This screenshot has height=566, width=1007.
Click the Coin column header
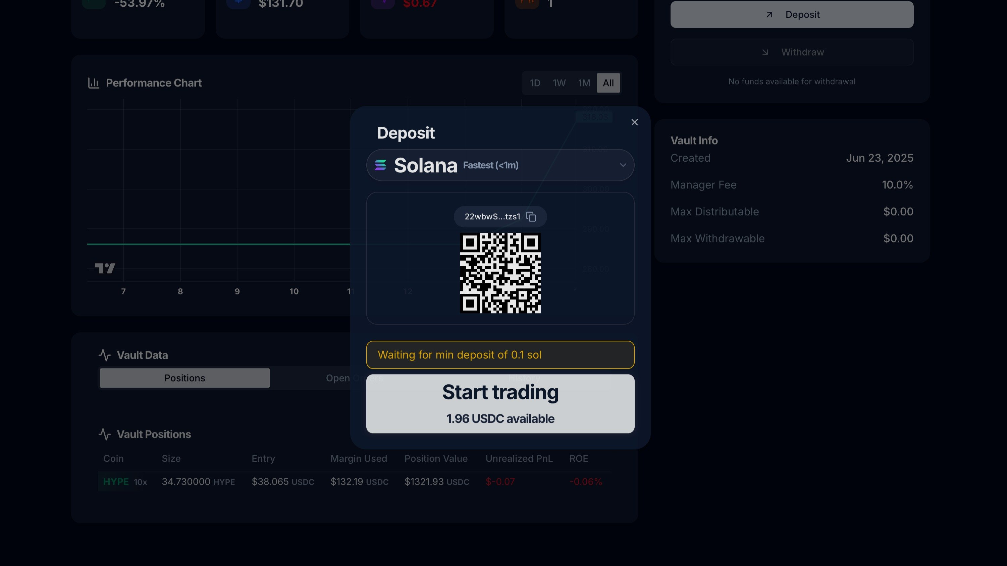[x=113, y=458]
